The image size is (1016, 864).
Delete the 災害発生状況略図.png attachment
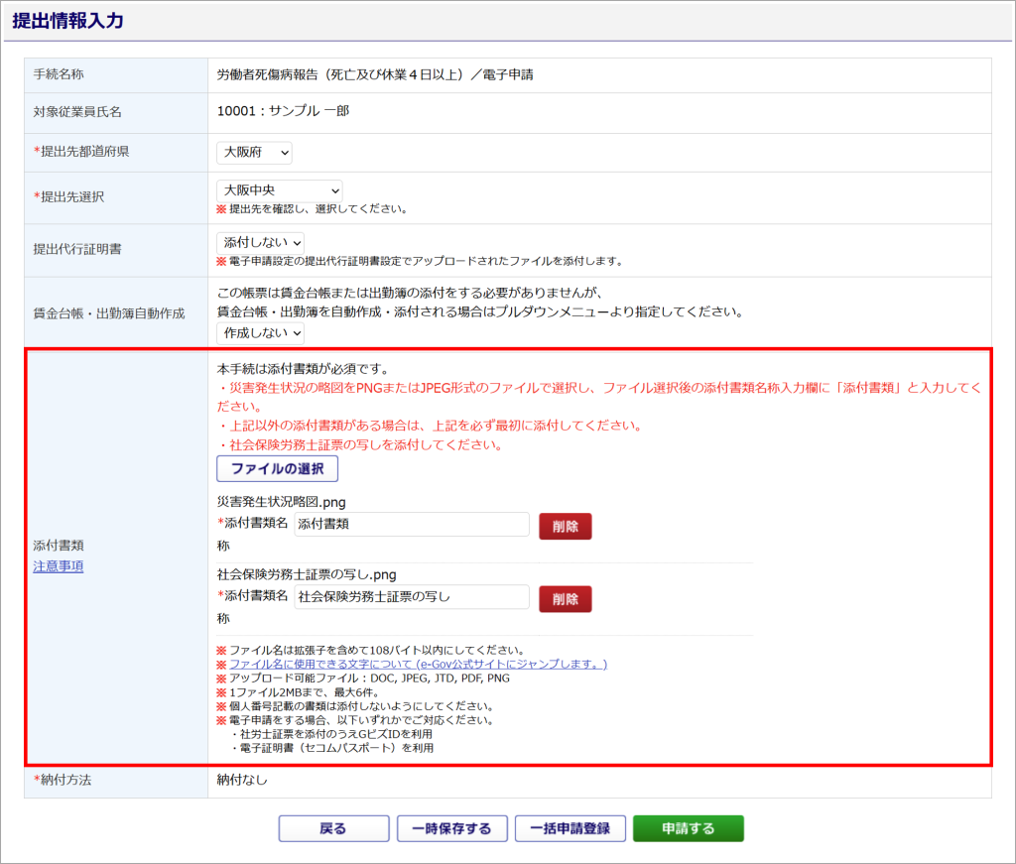565,526
